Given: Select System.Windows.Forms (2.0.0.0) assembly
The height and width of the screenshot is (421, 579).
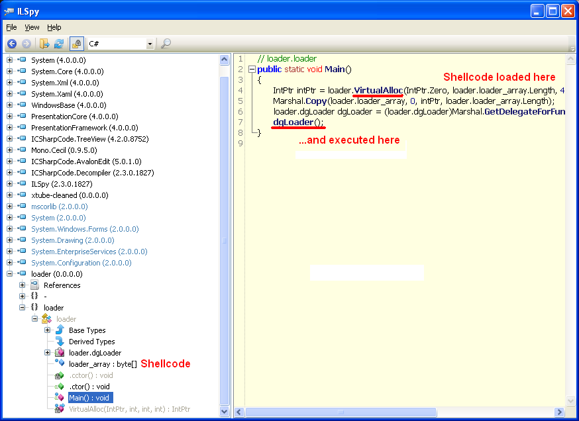Looking at the screenshot, I should click(85, 229).
